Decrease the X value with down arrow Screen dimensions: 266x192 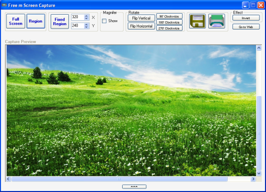pyautogui.click(x=87, y=19)
